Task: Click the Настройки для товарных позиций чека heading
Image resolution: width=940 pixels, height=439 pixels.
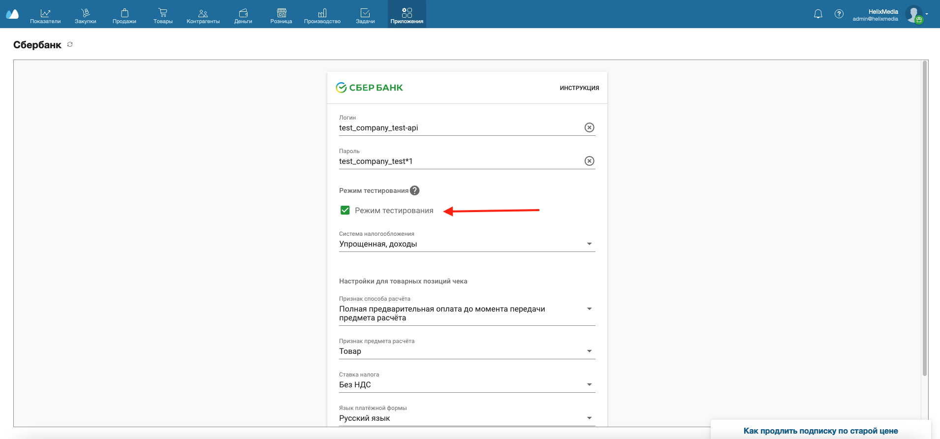Action: pos(403,282)
